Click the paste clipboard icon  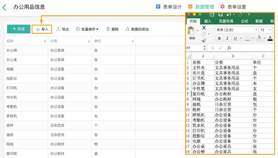tap(191, 31)
